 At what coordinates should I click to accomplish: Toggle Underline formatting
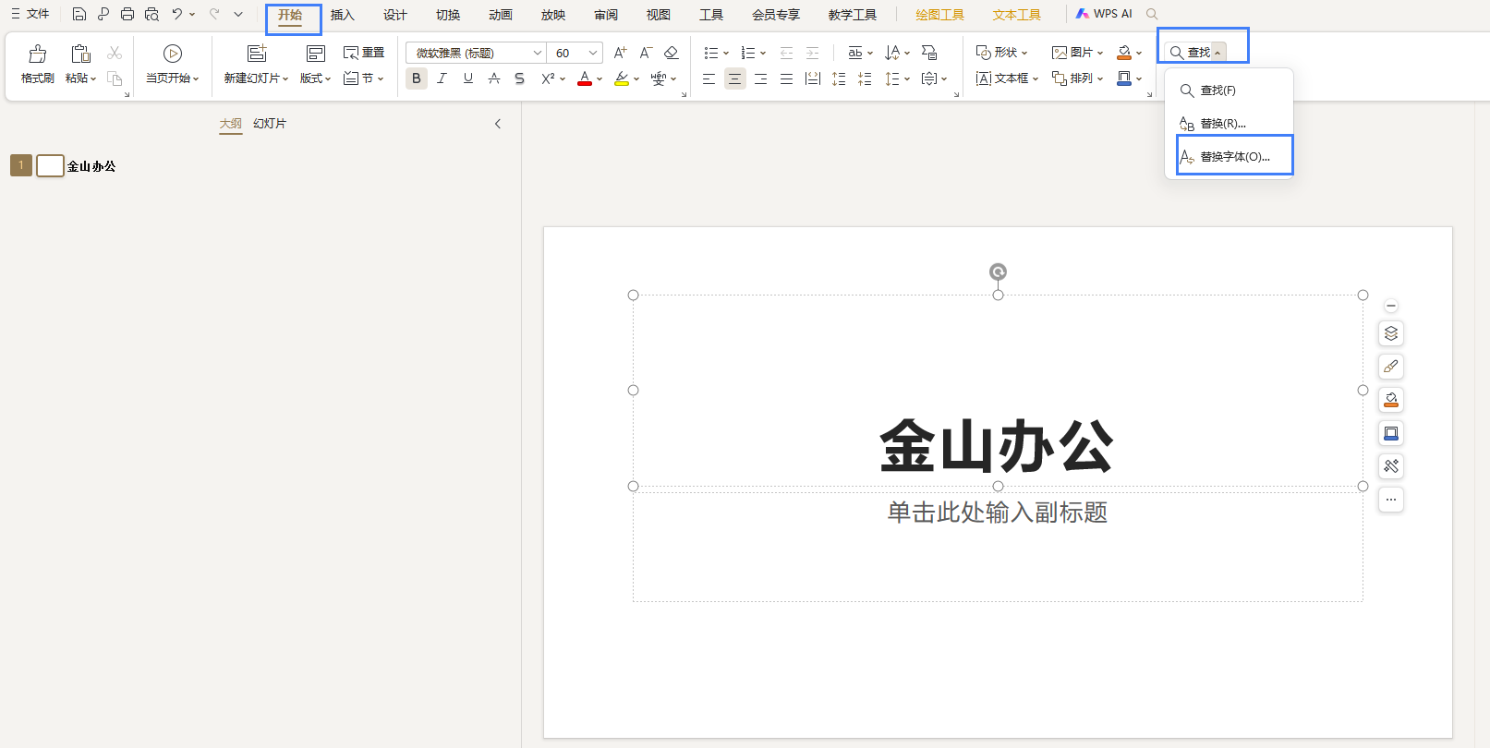[x=468, y=78]
